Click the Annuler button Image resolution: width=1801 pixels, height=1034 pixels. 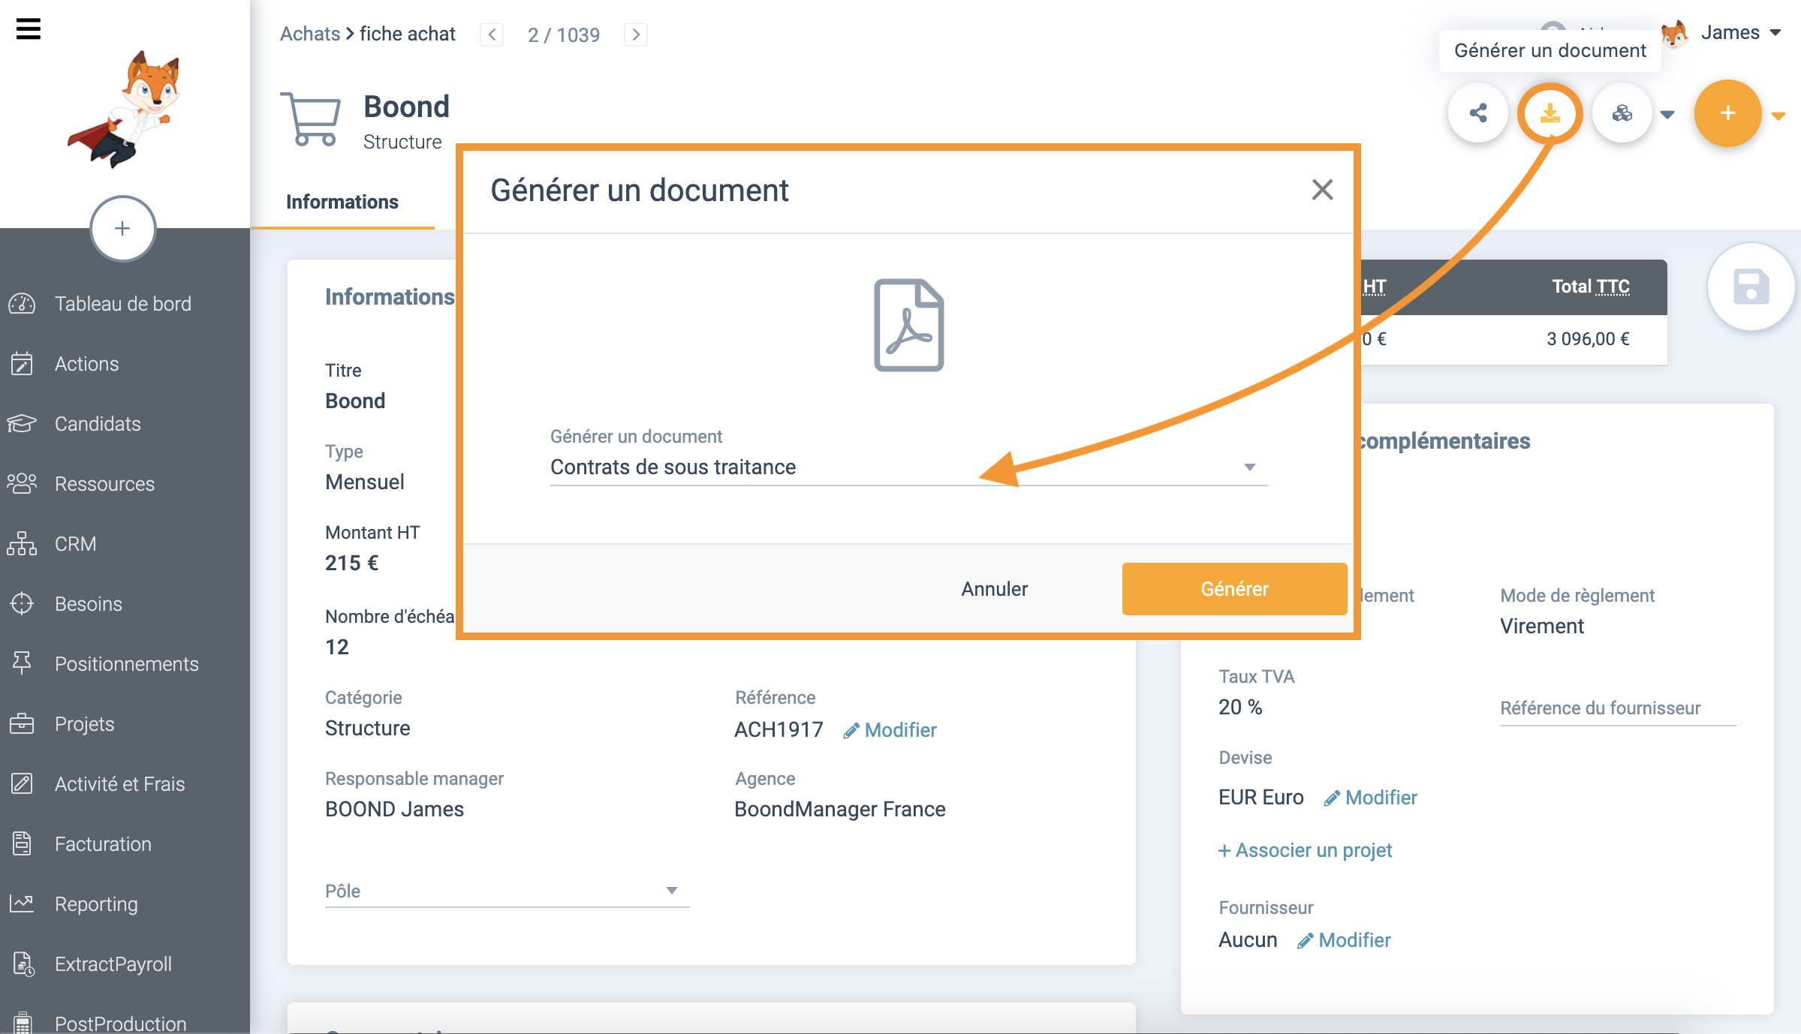(994, 589)
